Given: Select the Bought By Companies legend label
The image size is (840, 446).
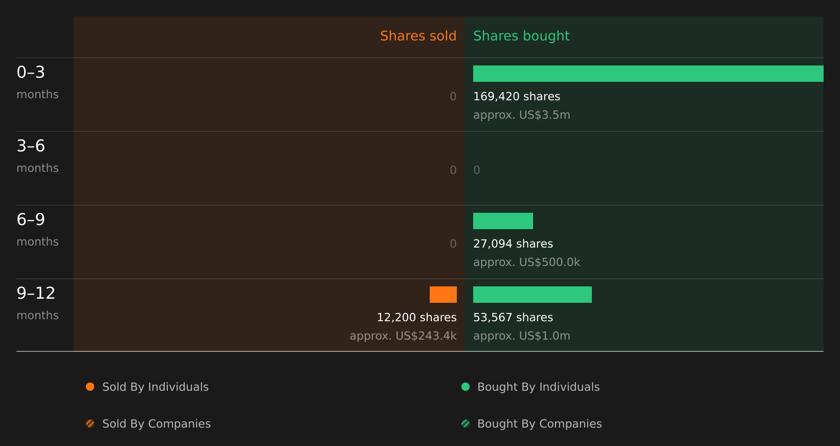Looking at the screenshot, I should click(x=539, y=423).
